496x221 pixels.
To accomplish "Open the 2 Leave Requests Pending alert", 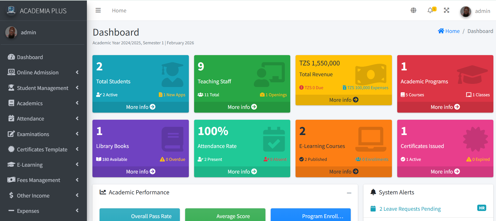I will (410, 209).
